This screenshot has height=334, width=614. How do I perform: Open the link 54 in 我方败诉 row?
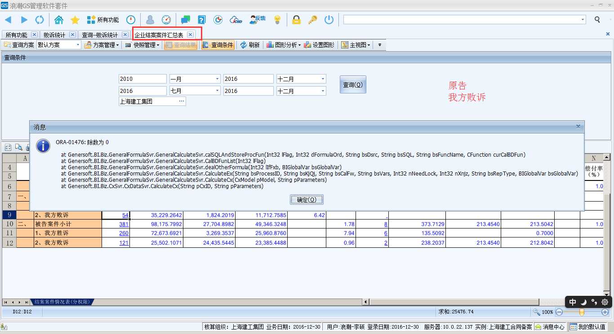point(125,215)
